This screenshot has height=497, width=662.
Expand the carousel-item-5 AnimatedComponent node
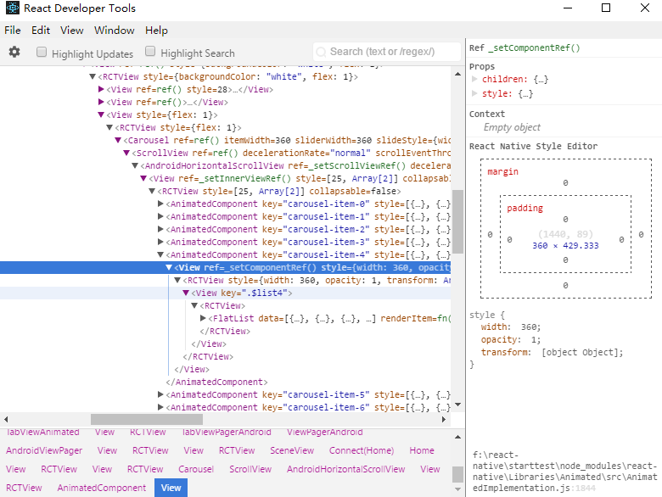161,394
